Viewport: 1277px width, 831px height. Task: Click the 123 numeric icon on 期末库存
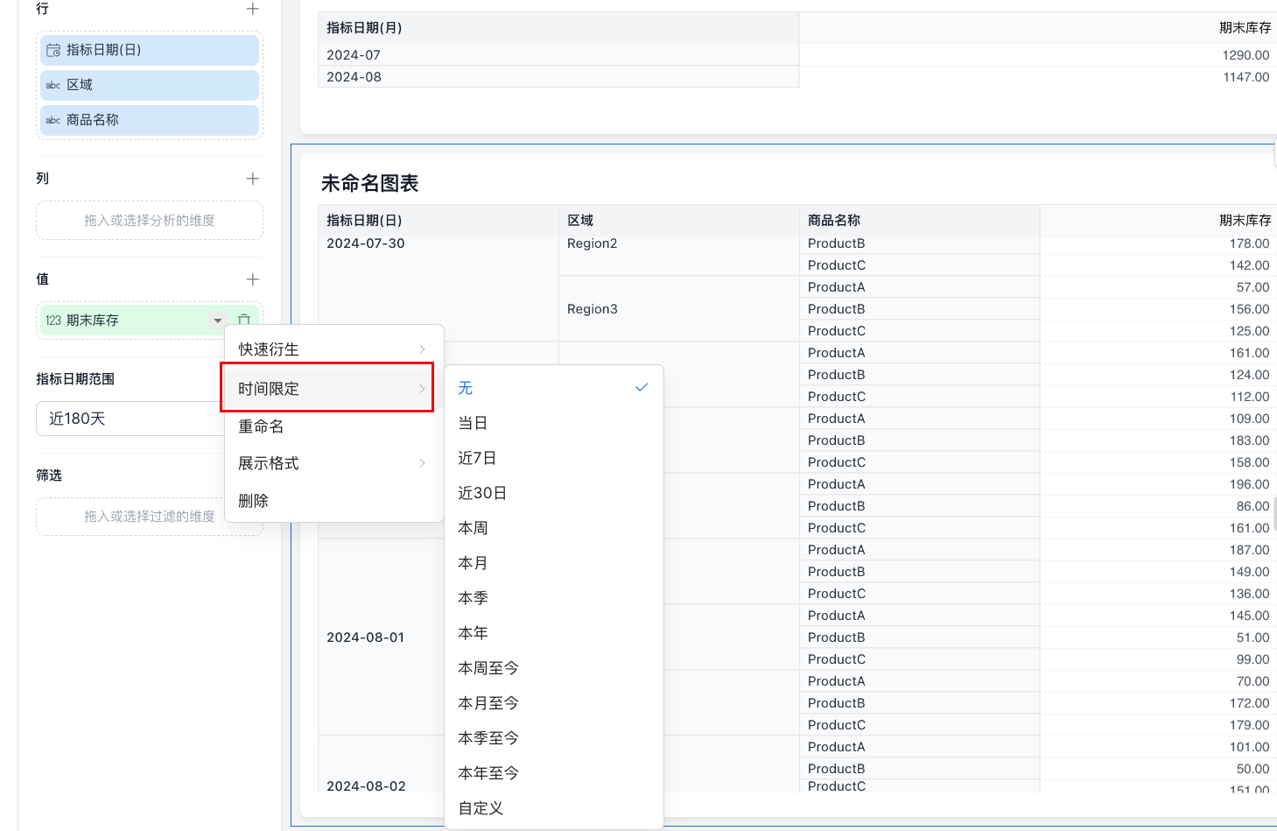click(53, 320)
